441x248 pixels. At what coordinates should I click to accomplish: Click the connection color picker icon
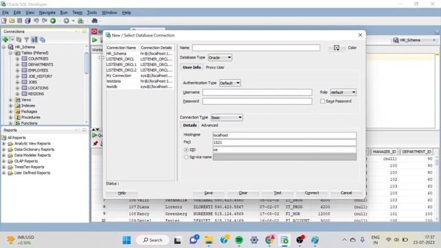[x=336, y=48]
